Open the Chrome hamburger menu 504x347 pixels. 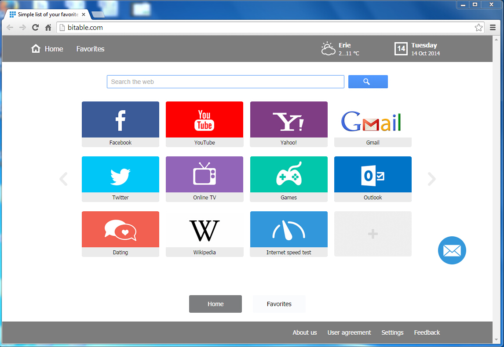[x=493, y=28]
